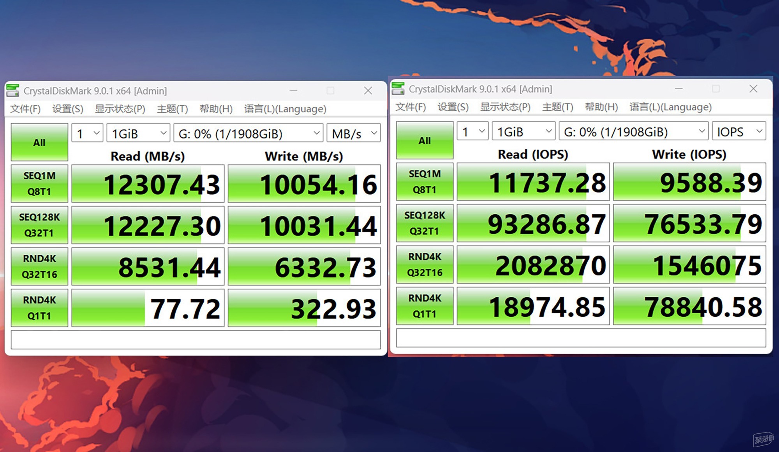The width and height of the screenshot is (779, 452).
Task: Open test count dropdown in right window
Action: click(x=473, y=132)
